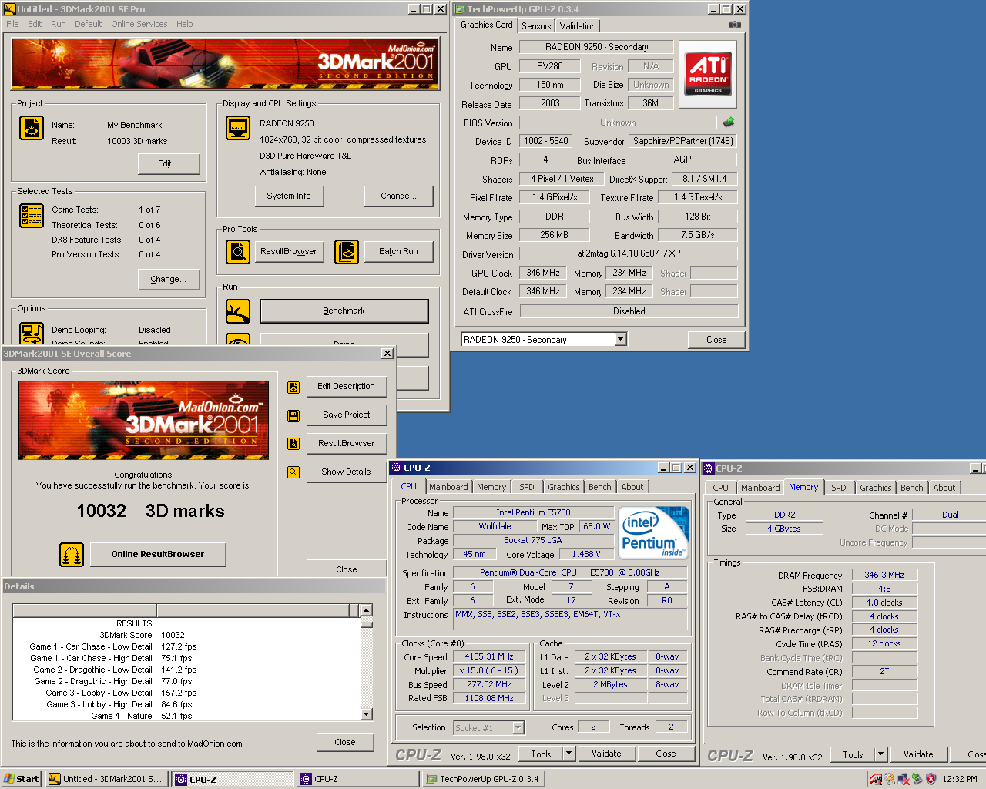This screenshot has height=789, width=986.
Task: Click the disconnected network tray icon
Action: (903, 779)
